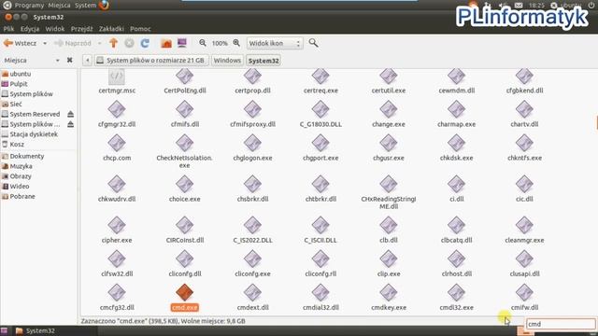
Task: Open Sieć in the sidebar
Action: tap(16, 104)
